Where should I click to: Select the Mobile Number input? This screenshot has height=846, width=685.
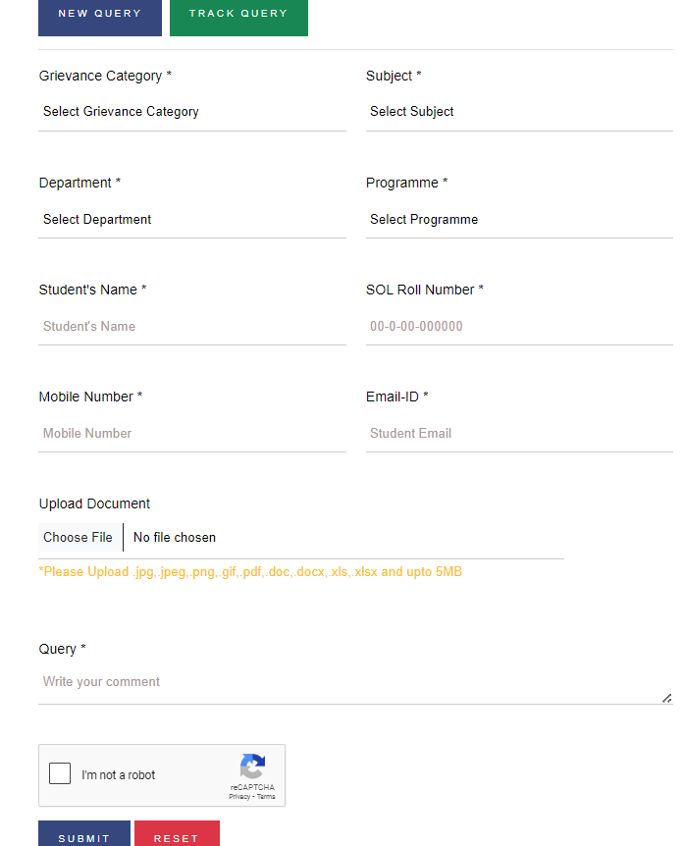[x=192, y=434]
